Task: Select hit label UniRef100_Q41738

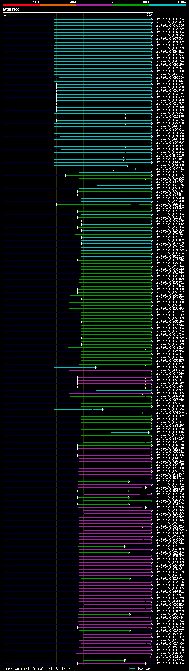Action: tap(170, 133)
